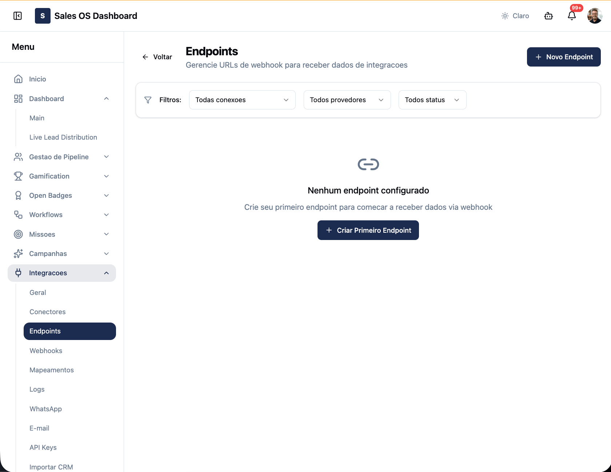
Task: Expand Gestao de Pipeline chevron
Action: point(107,157)
